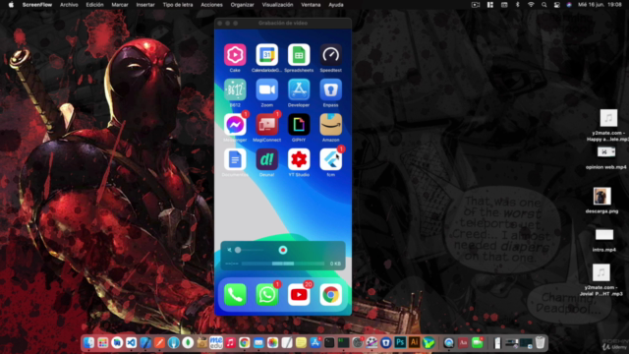Open the Tipo de letra menu
This screenshot has width=629, height=354.
point(178,5)
